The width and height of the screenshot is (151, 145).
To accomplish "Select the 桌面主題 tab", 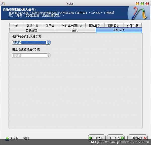I will (132, 26).
